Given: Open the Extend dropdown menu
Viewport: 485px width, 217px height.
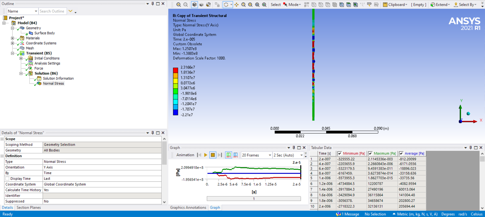Looking at the screenshot, I should [x=449, y=5].
